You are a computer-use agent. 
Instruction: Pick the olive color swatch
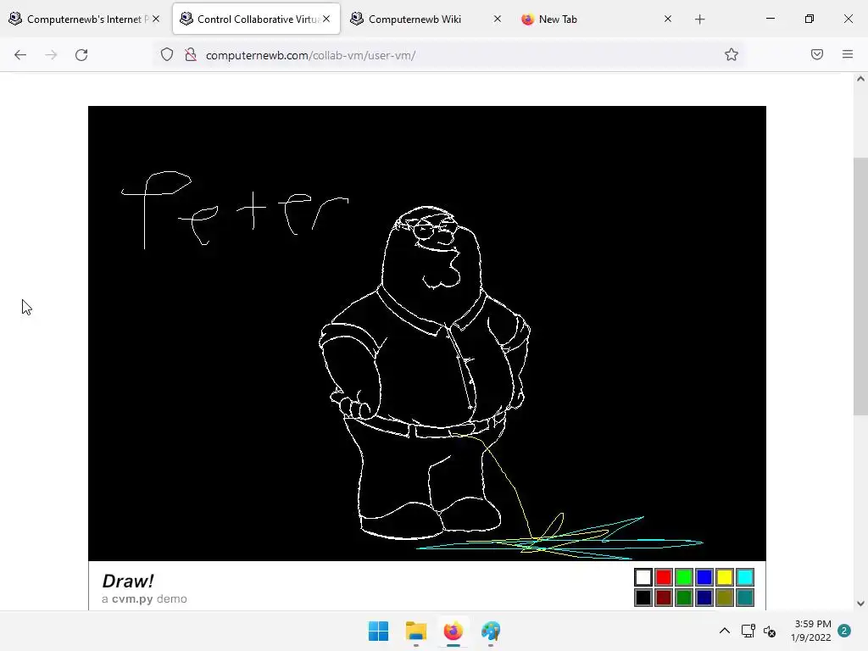(725, 598)
